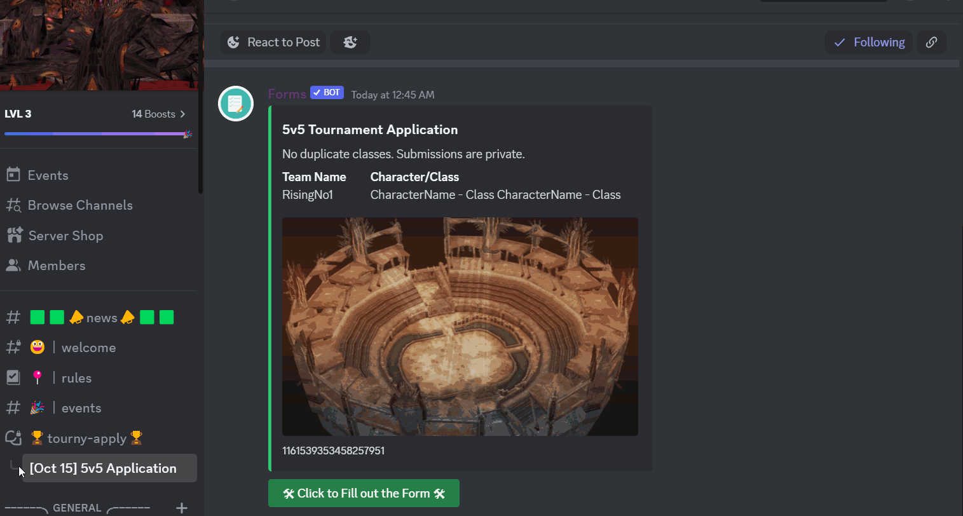Click the Character/Class field header

[x=414, y=177]
